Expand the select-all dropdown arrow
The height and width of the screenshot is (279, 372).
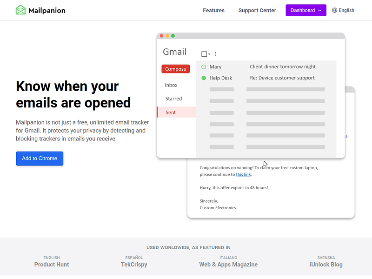[x=209, y=54]
